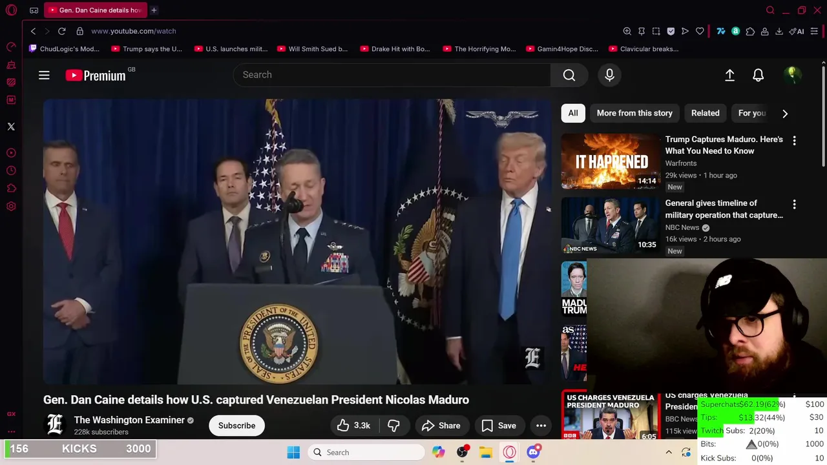The width and height of the screenshot is (827, 465).
Task: Open the AI assistant toolbar button
Action: coord(797,31)
